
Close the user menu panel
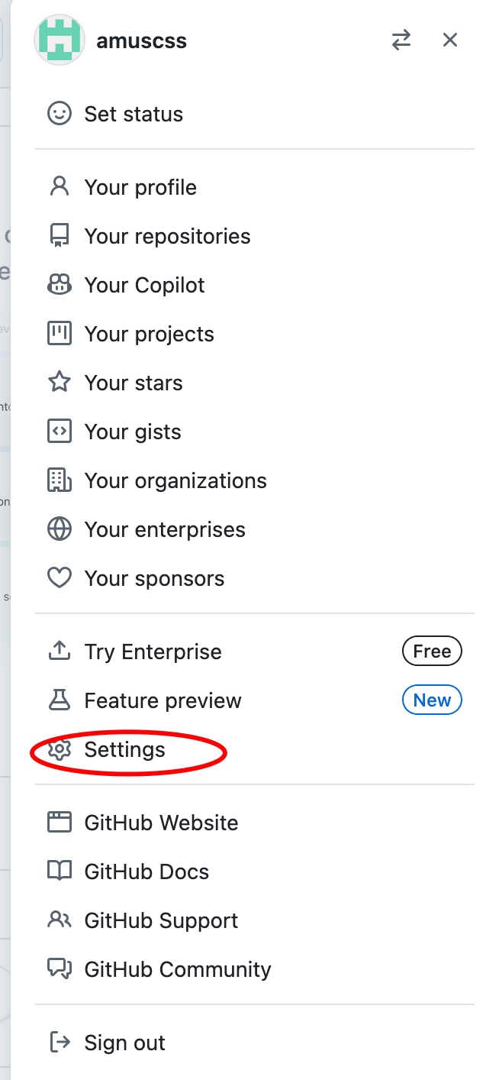(x=450, y=40)
